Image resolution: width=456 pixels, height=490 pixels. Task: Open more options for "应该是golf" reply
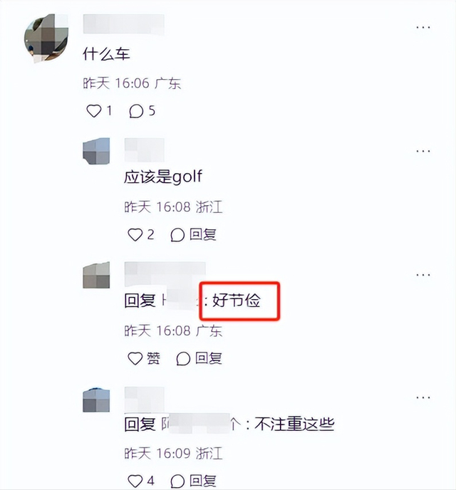[x=423, y=151]
